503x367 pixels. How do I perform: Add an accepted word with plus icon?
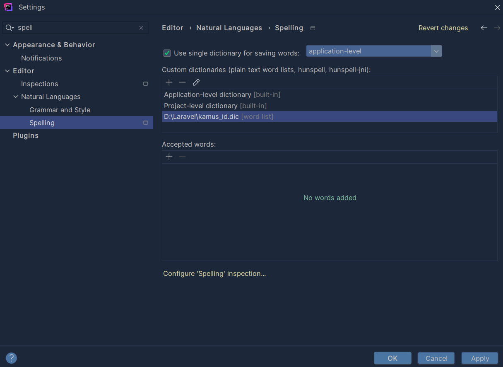pyautogui.click(x=169, y=157)
